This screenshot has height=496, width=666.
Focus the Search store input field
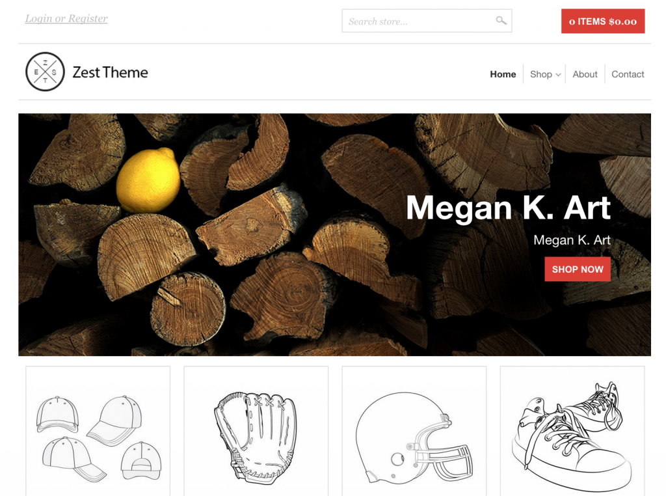click(x=427, y=21)
